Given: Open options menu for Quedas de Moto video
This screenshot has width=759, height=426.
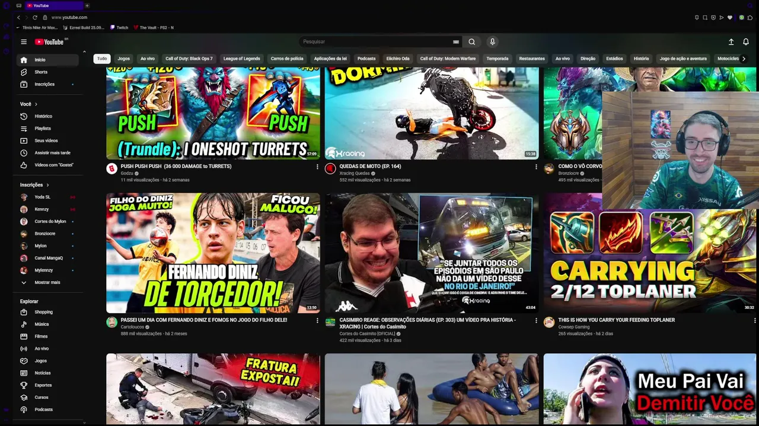Looking at the screenshot, I should click(x=536, y=167).
